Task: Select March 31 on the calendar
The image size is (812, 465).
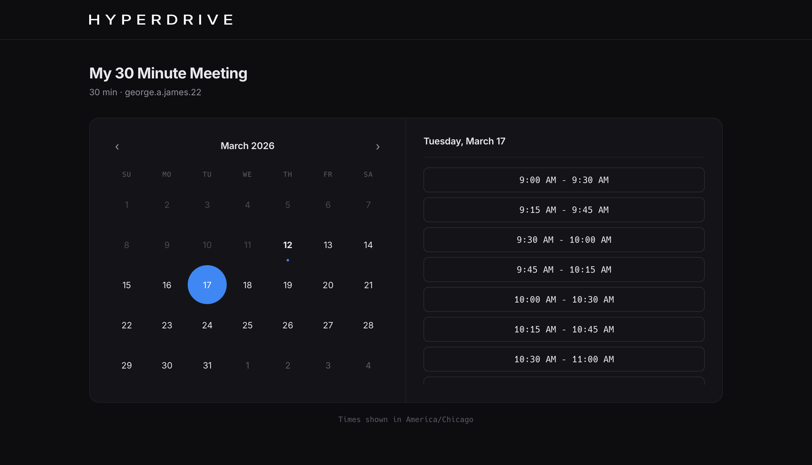Action: [x=207, y=365]
